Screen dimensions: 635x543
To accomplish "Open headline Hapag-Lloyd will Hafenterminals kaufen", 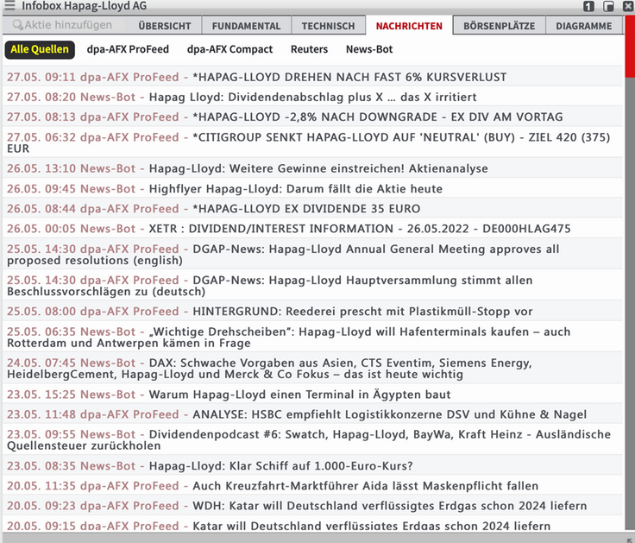I will click(312, 337).
